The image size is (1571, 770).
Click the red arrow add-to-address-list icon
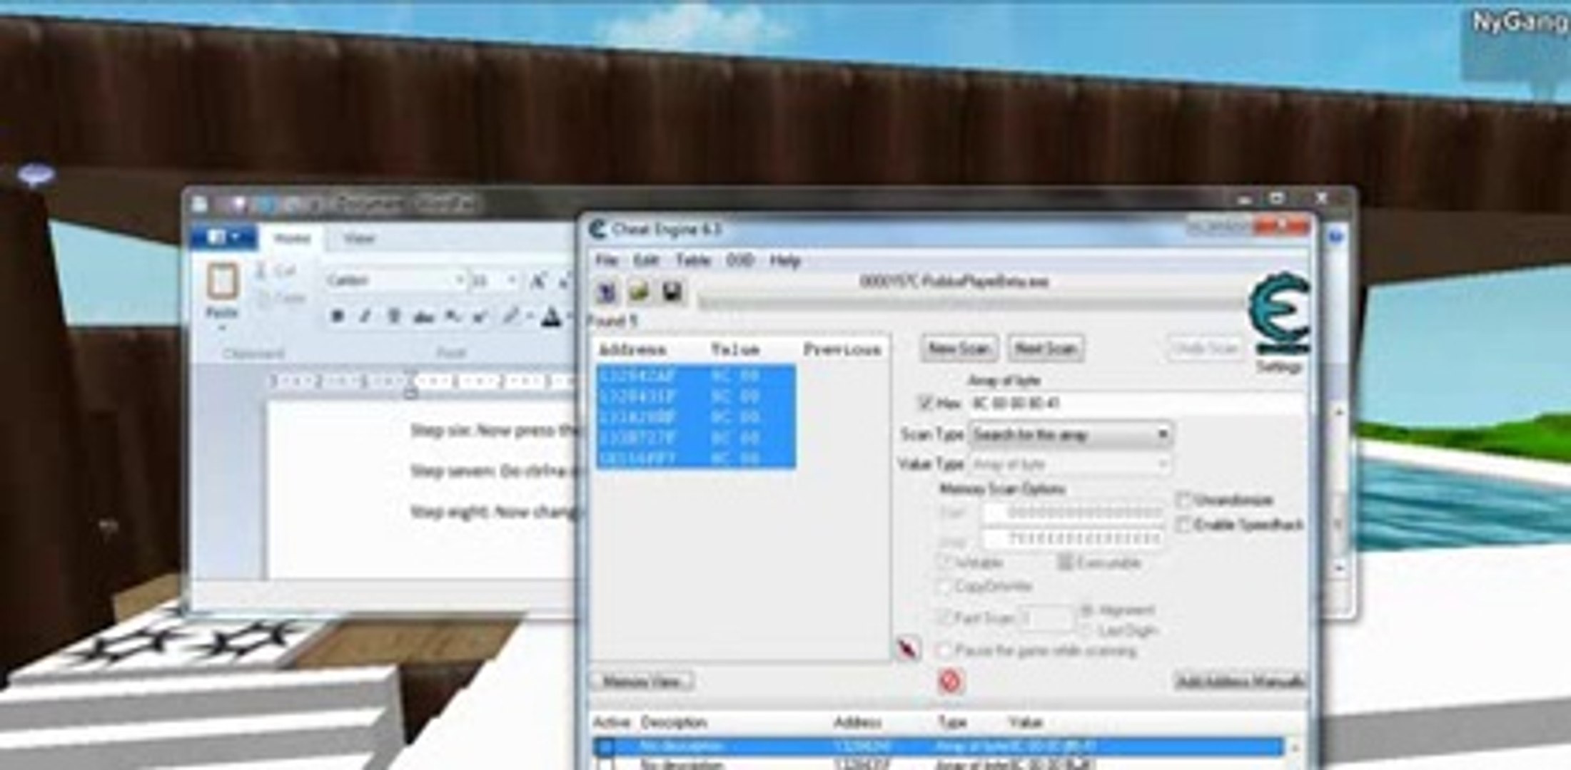pyautogui.click(x=907, y=649)
